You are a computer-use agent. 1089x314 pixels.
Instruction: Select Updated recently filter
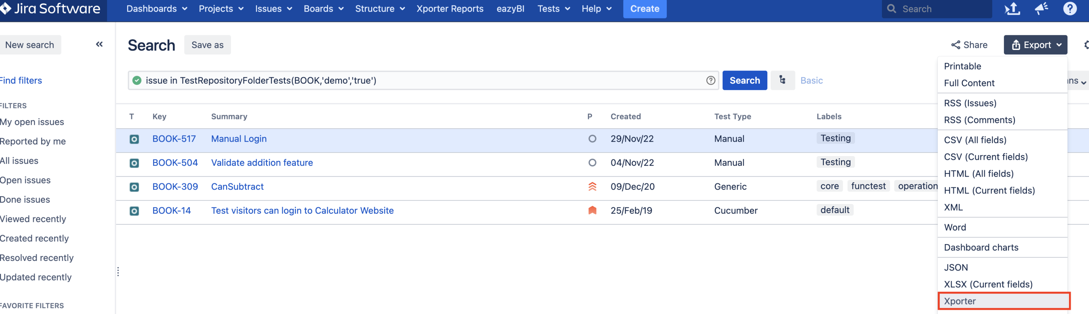(36, 277)
